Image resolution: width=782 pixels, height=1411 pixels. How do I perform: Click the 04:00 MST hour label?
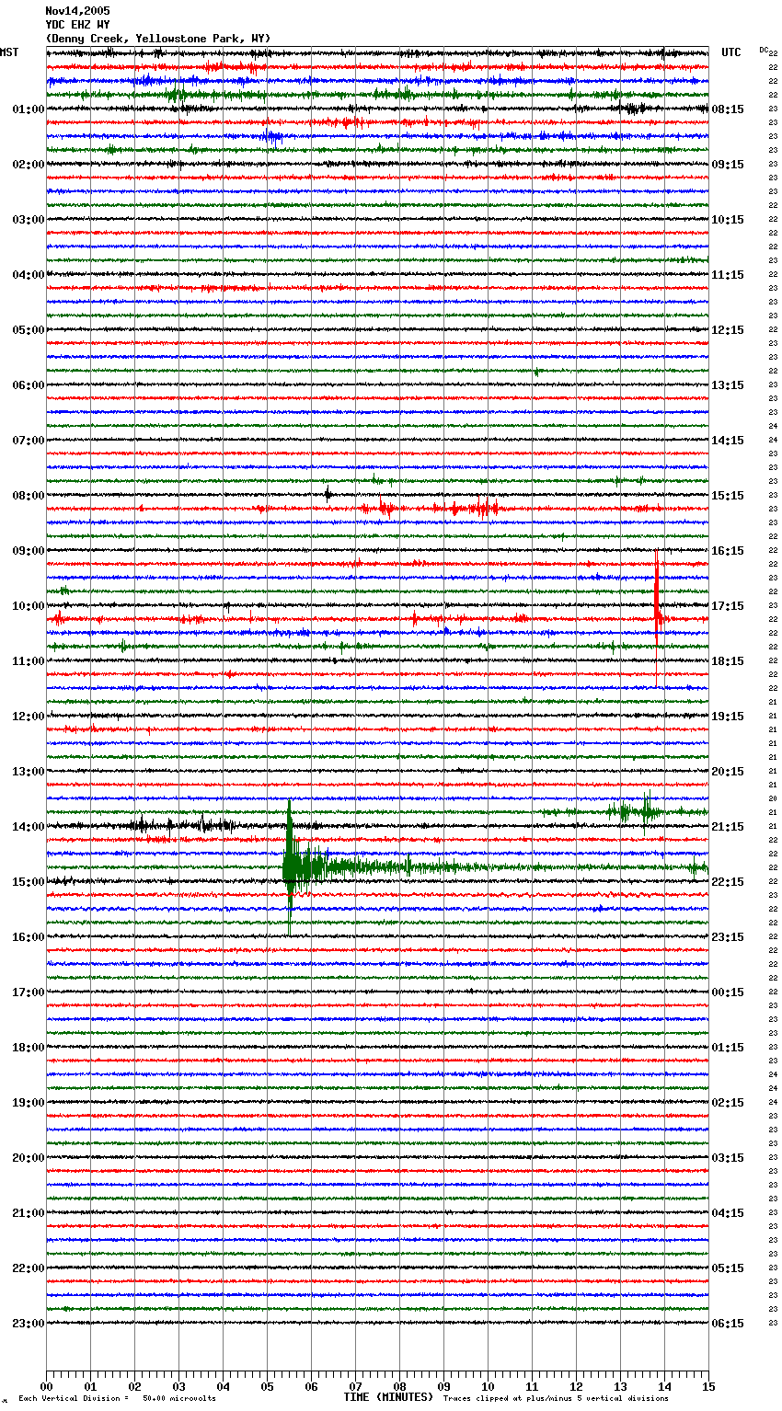29,275
